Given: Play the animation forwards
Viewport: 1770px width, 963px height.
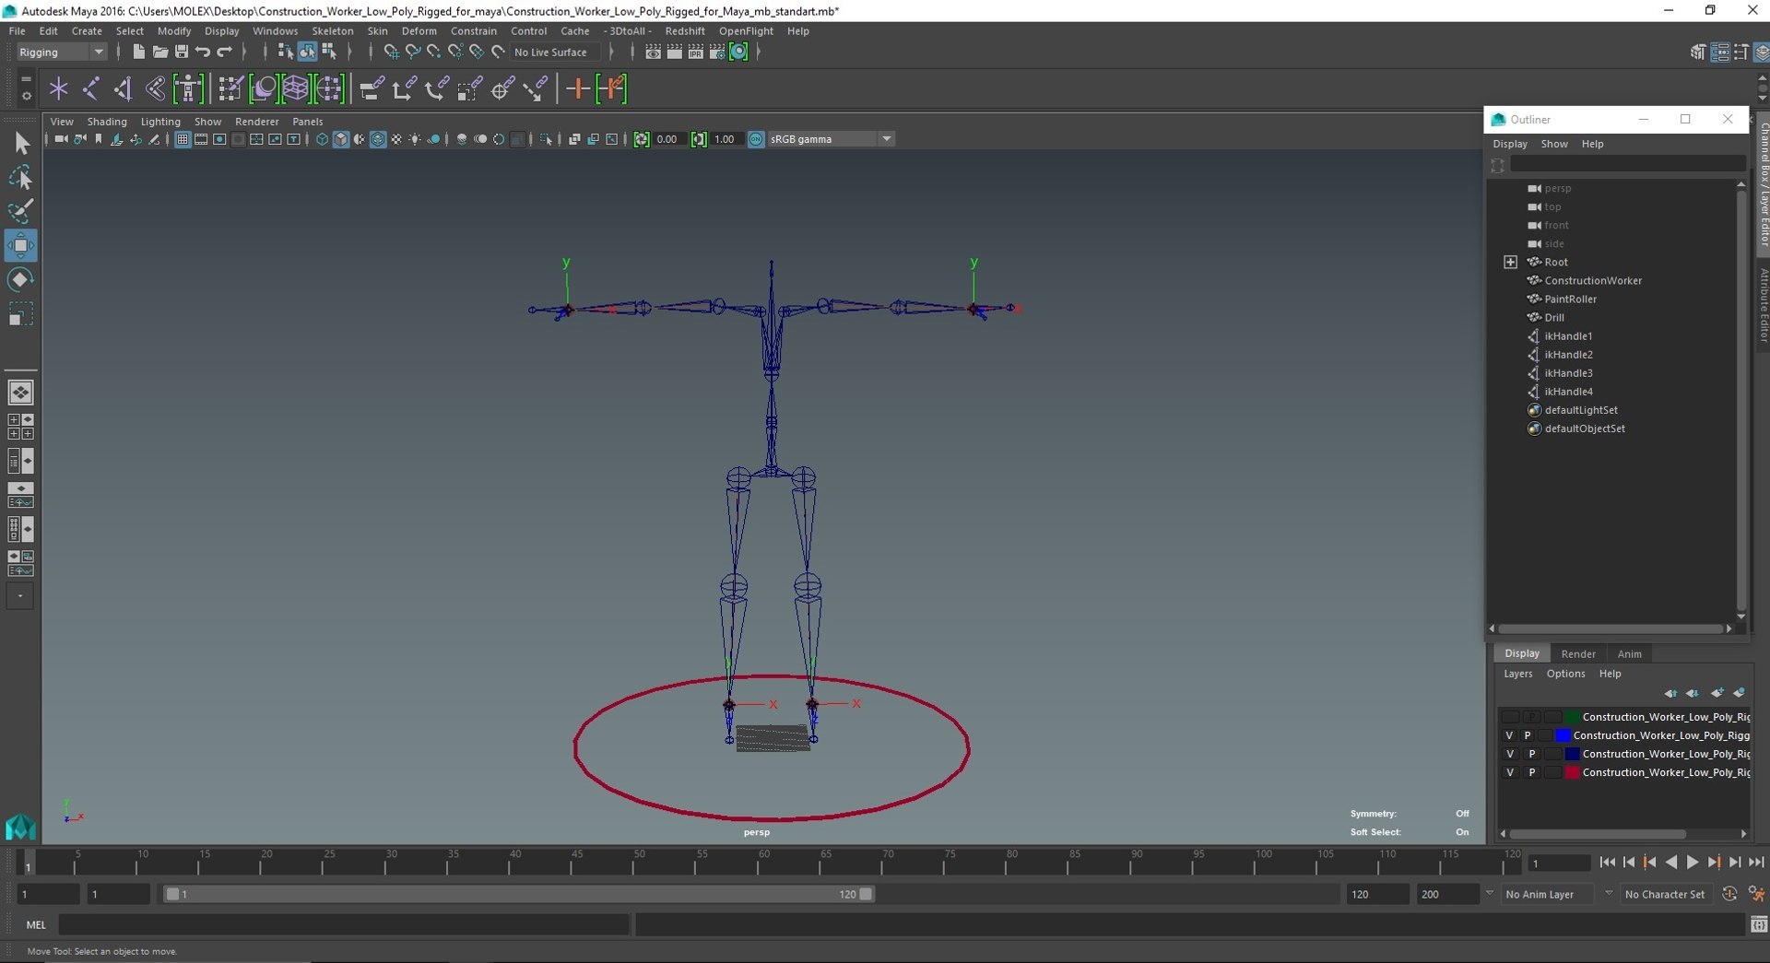Looking at the screenshot, I should tap(1692, 863).
